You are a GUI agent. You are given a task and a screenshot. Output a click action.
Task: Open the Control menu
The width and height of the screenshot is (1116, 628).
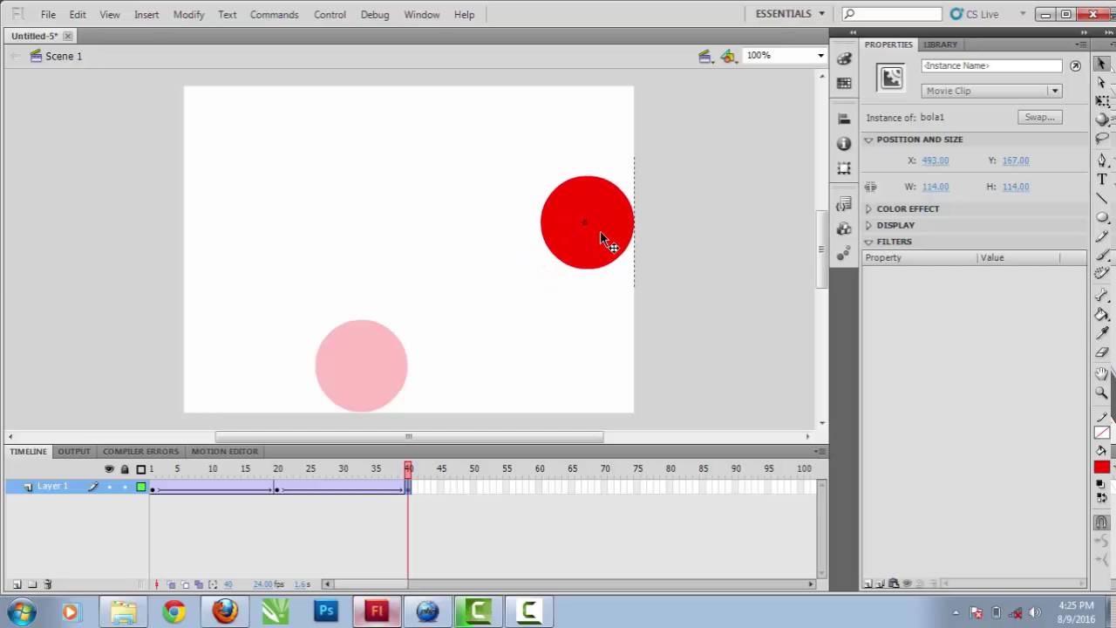330,15
